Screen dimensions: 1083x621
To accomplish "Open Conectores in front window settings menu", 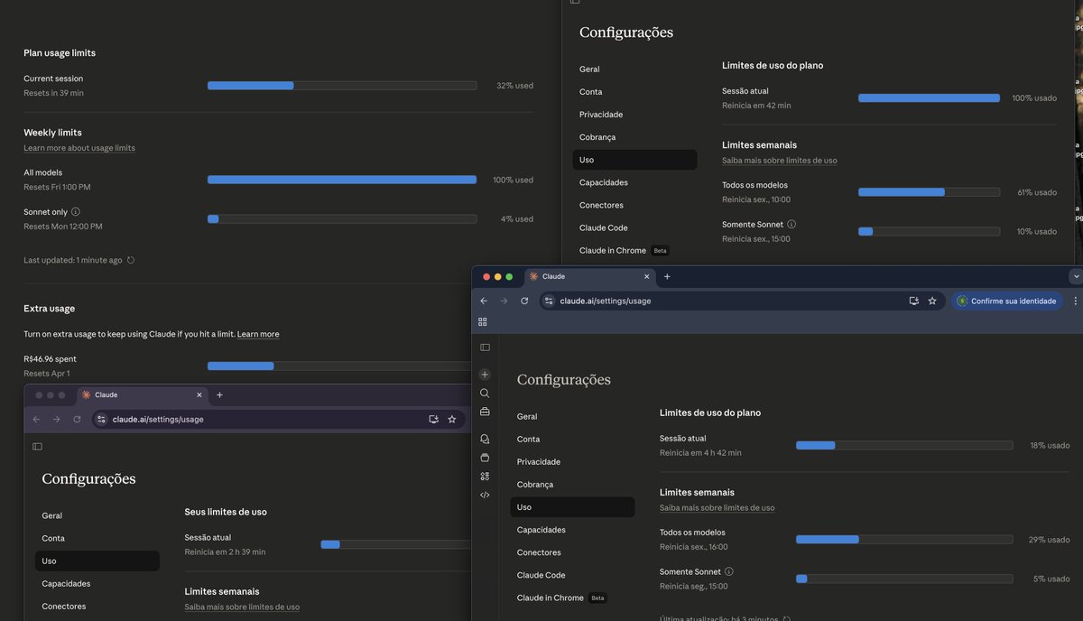I will tap(572, 552).
